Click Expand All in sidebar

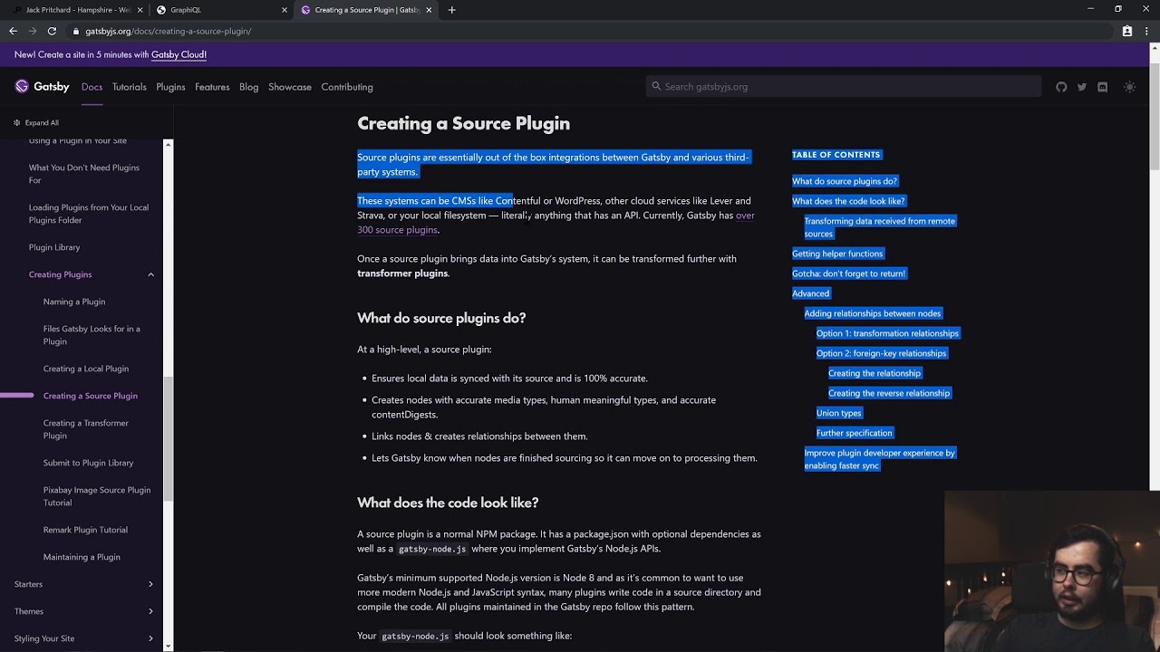[x=42, y=122]
